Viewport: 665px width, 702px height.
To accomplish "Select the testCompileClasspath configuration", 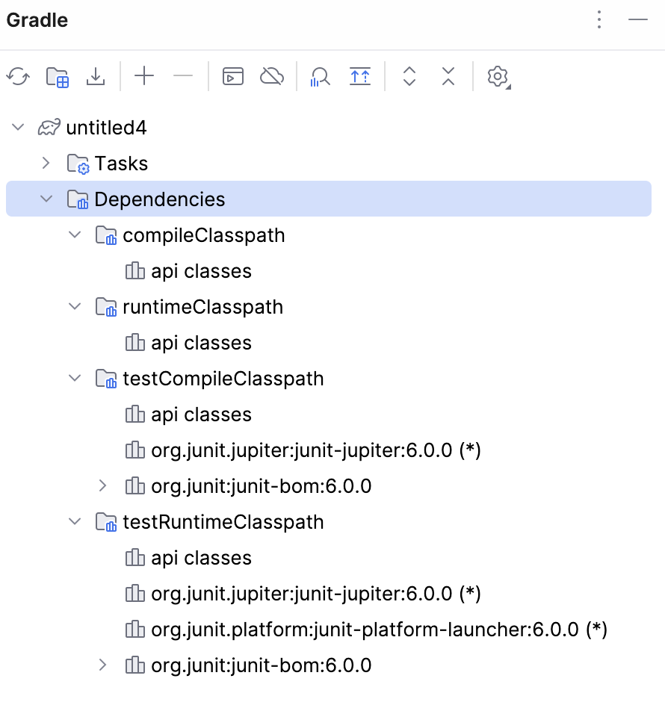I will (329, 379).
